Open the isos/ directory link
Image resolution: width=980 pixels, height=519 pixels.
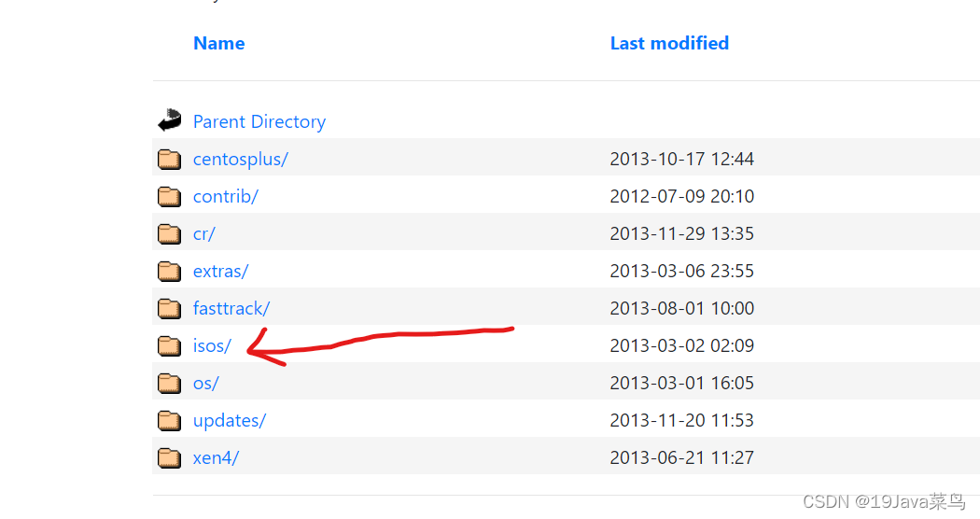pos(213,345)
